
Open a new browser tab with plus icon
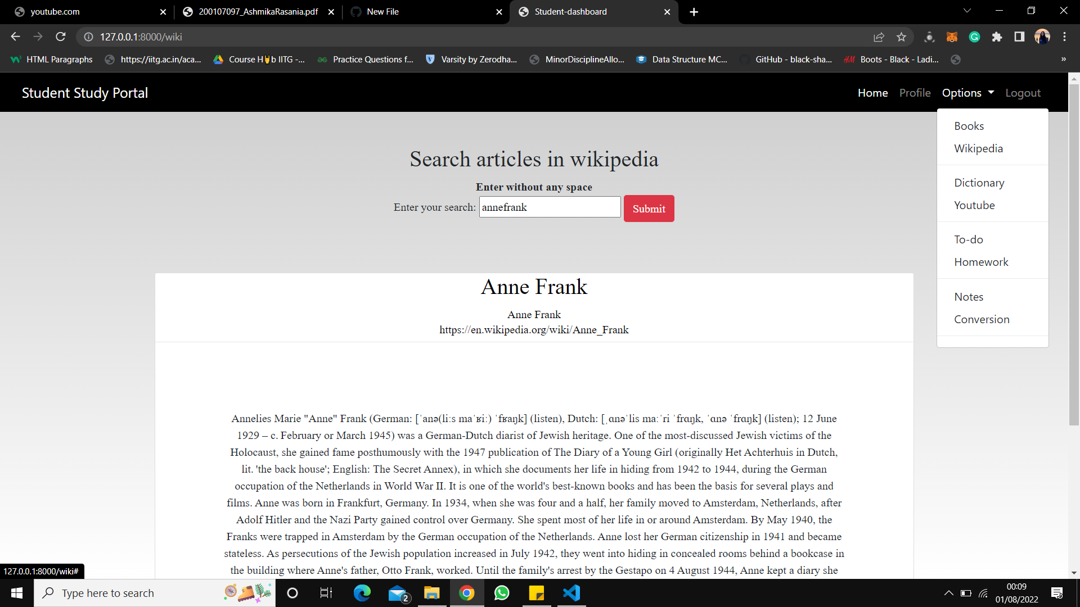[694, 12]
